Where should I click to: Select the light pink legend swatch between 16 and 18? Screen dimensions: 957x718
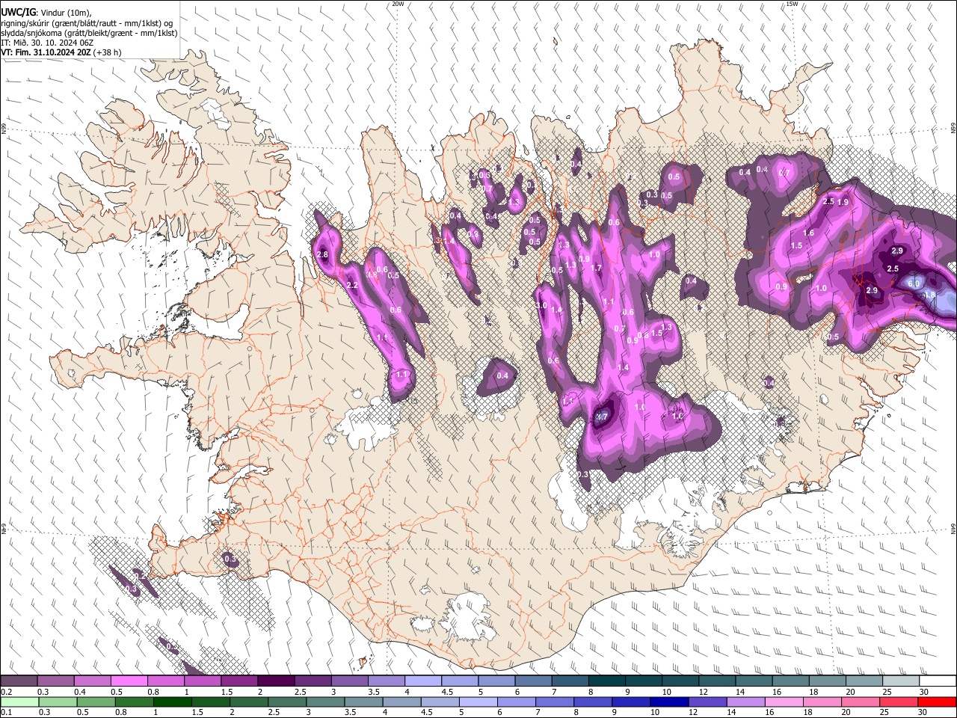click(784, 702)
